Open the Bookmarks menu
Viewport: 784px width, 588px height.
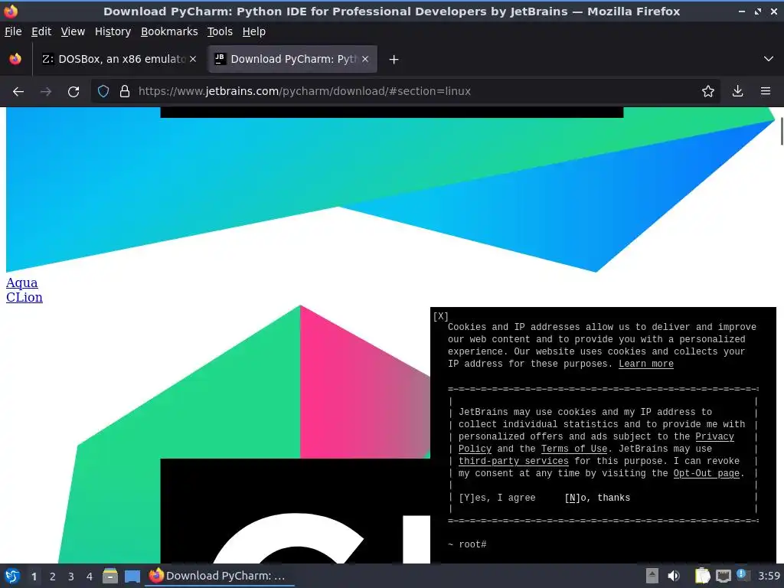[x=169, y=31]
